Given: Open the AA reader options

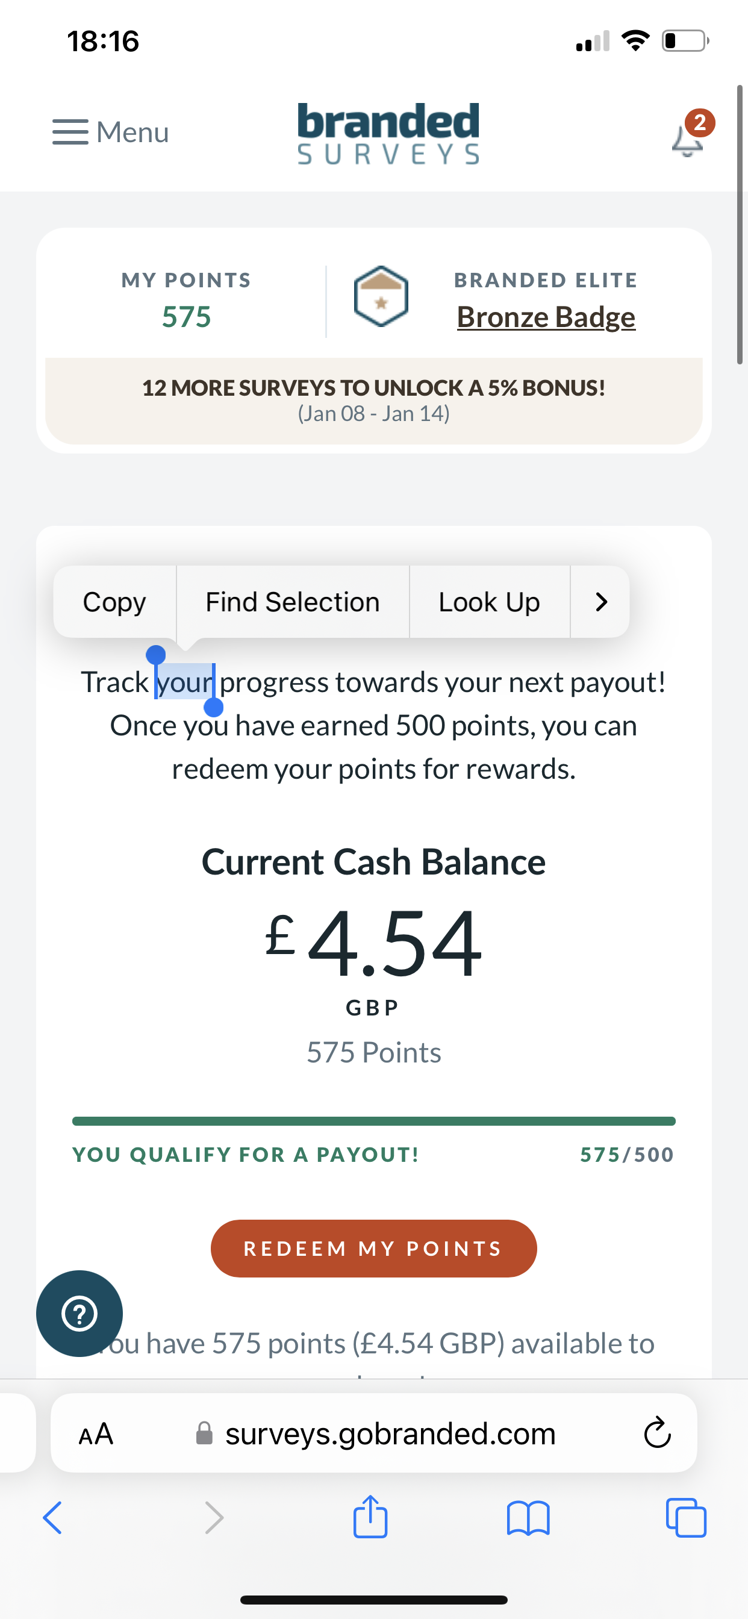Looking at the screenshot, I should (x=96, y=1433).
